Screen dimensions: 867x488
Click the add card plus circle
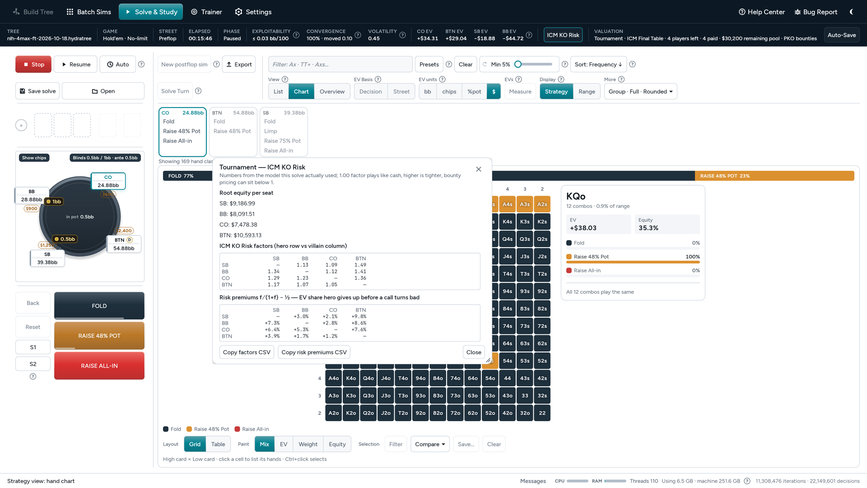(x=21, y=125)
